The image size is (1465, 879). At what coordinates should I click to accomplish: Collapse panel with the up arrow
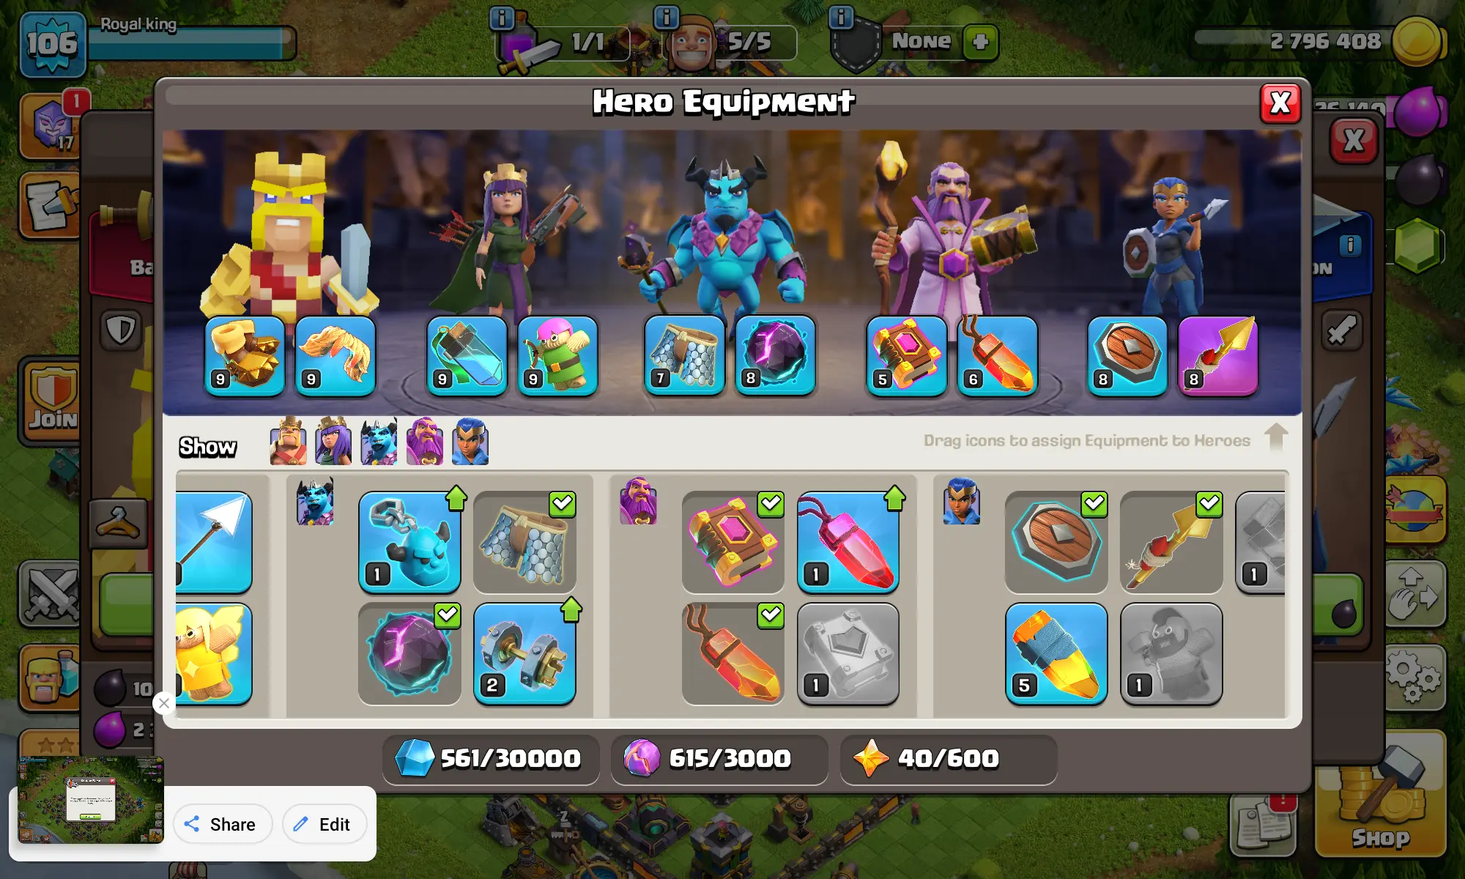[x=1276, y=438]
